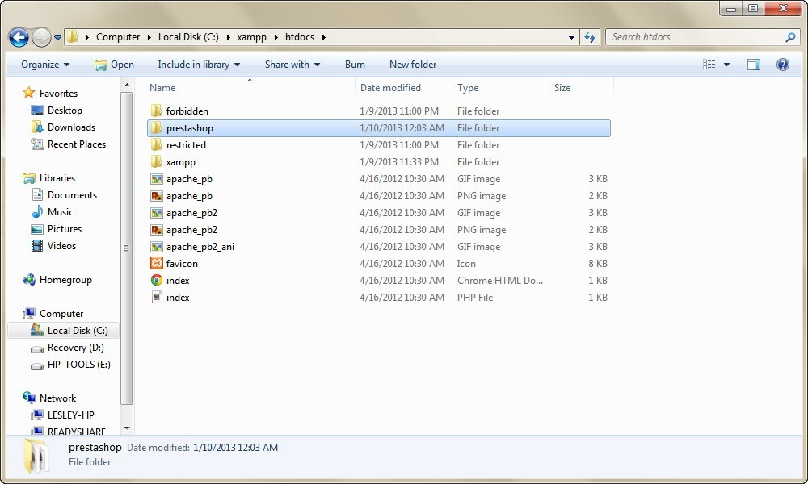The width and height of the screenshot is (808, 484).
Task: Open the Share with menu
Action: click(x=292, y=65)
